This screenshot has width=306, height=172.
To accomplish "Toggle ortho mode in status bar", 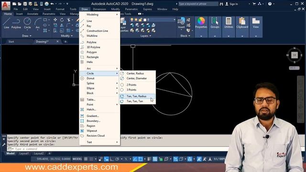I will [111, 159].
